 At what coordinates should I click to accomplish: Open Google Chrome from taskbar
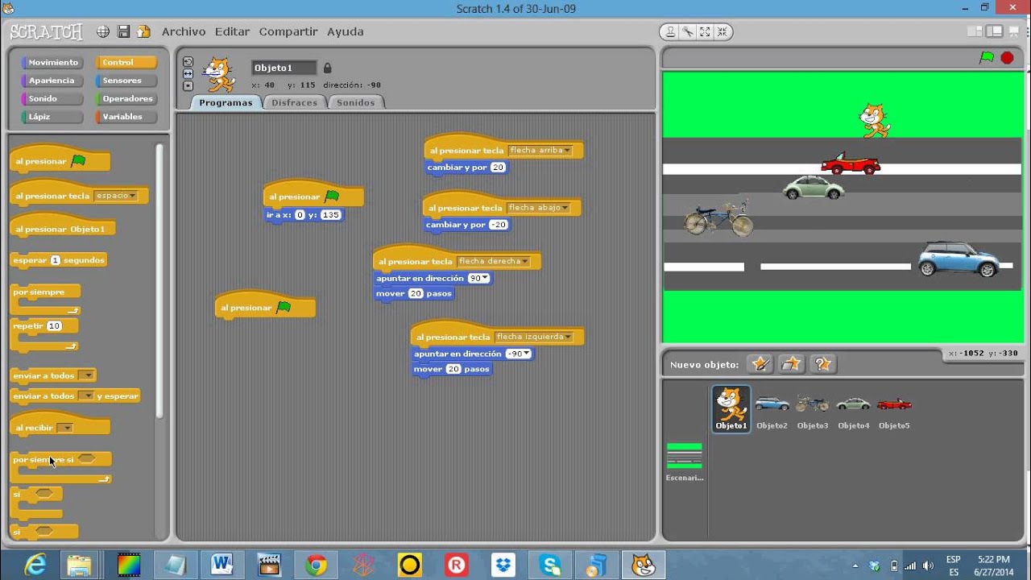(316, 565)
